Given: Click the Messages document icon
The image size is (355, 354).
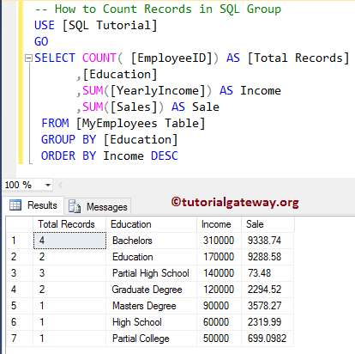Looking at the screenshot, I should tap(75, 206).
